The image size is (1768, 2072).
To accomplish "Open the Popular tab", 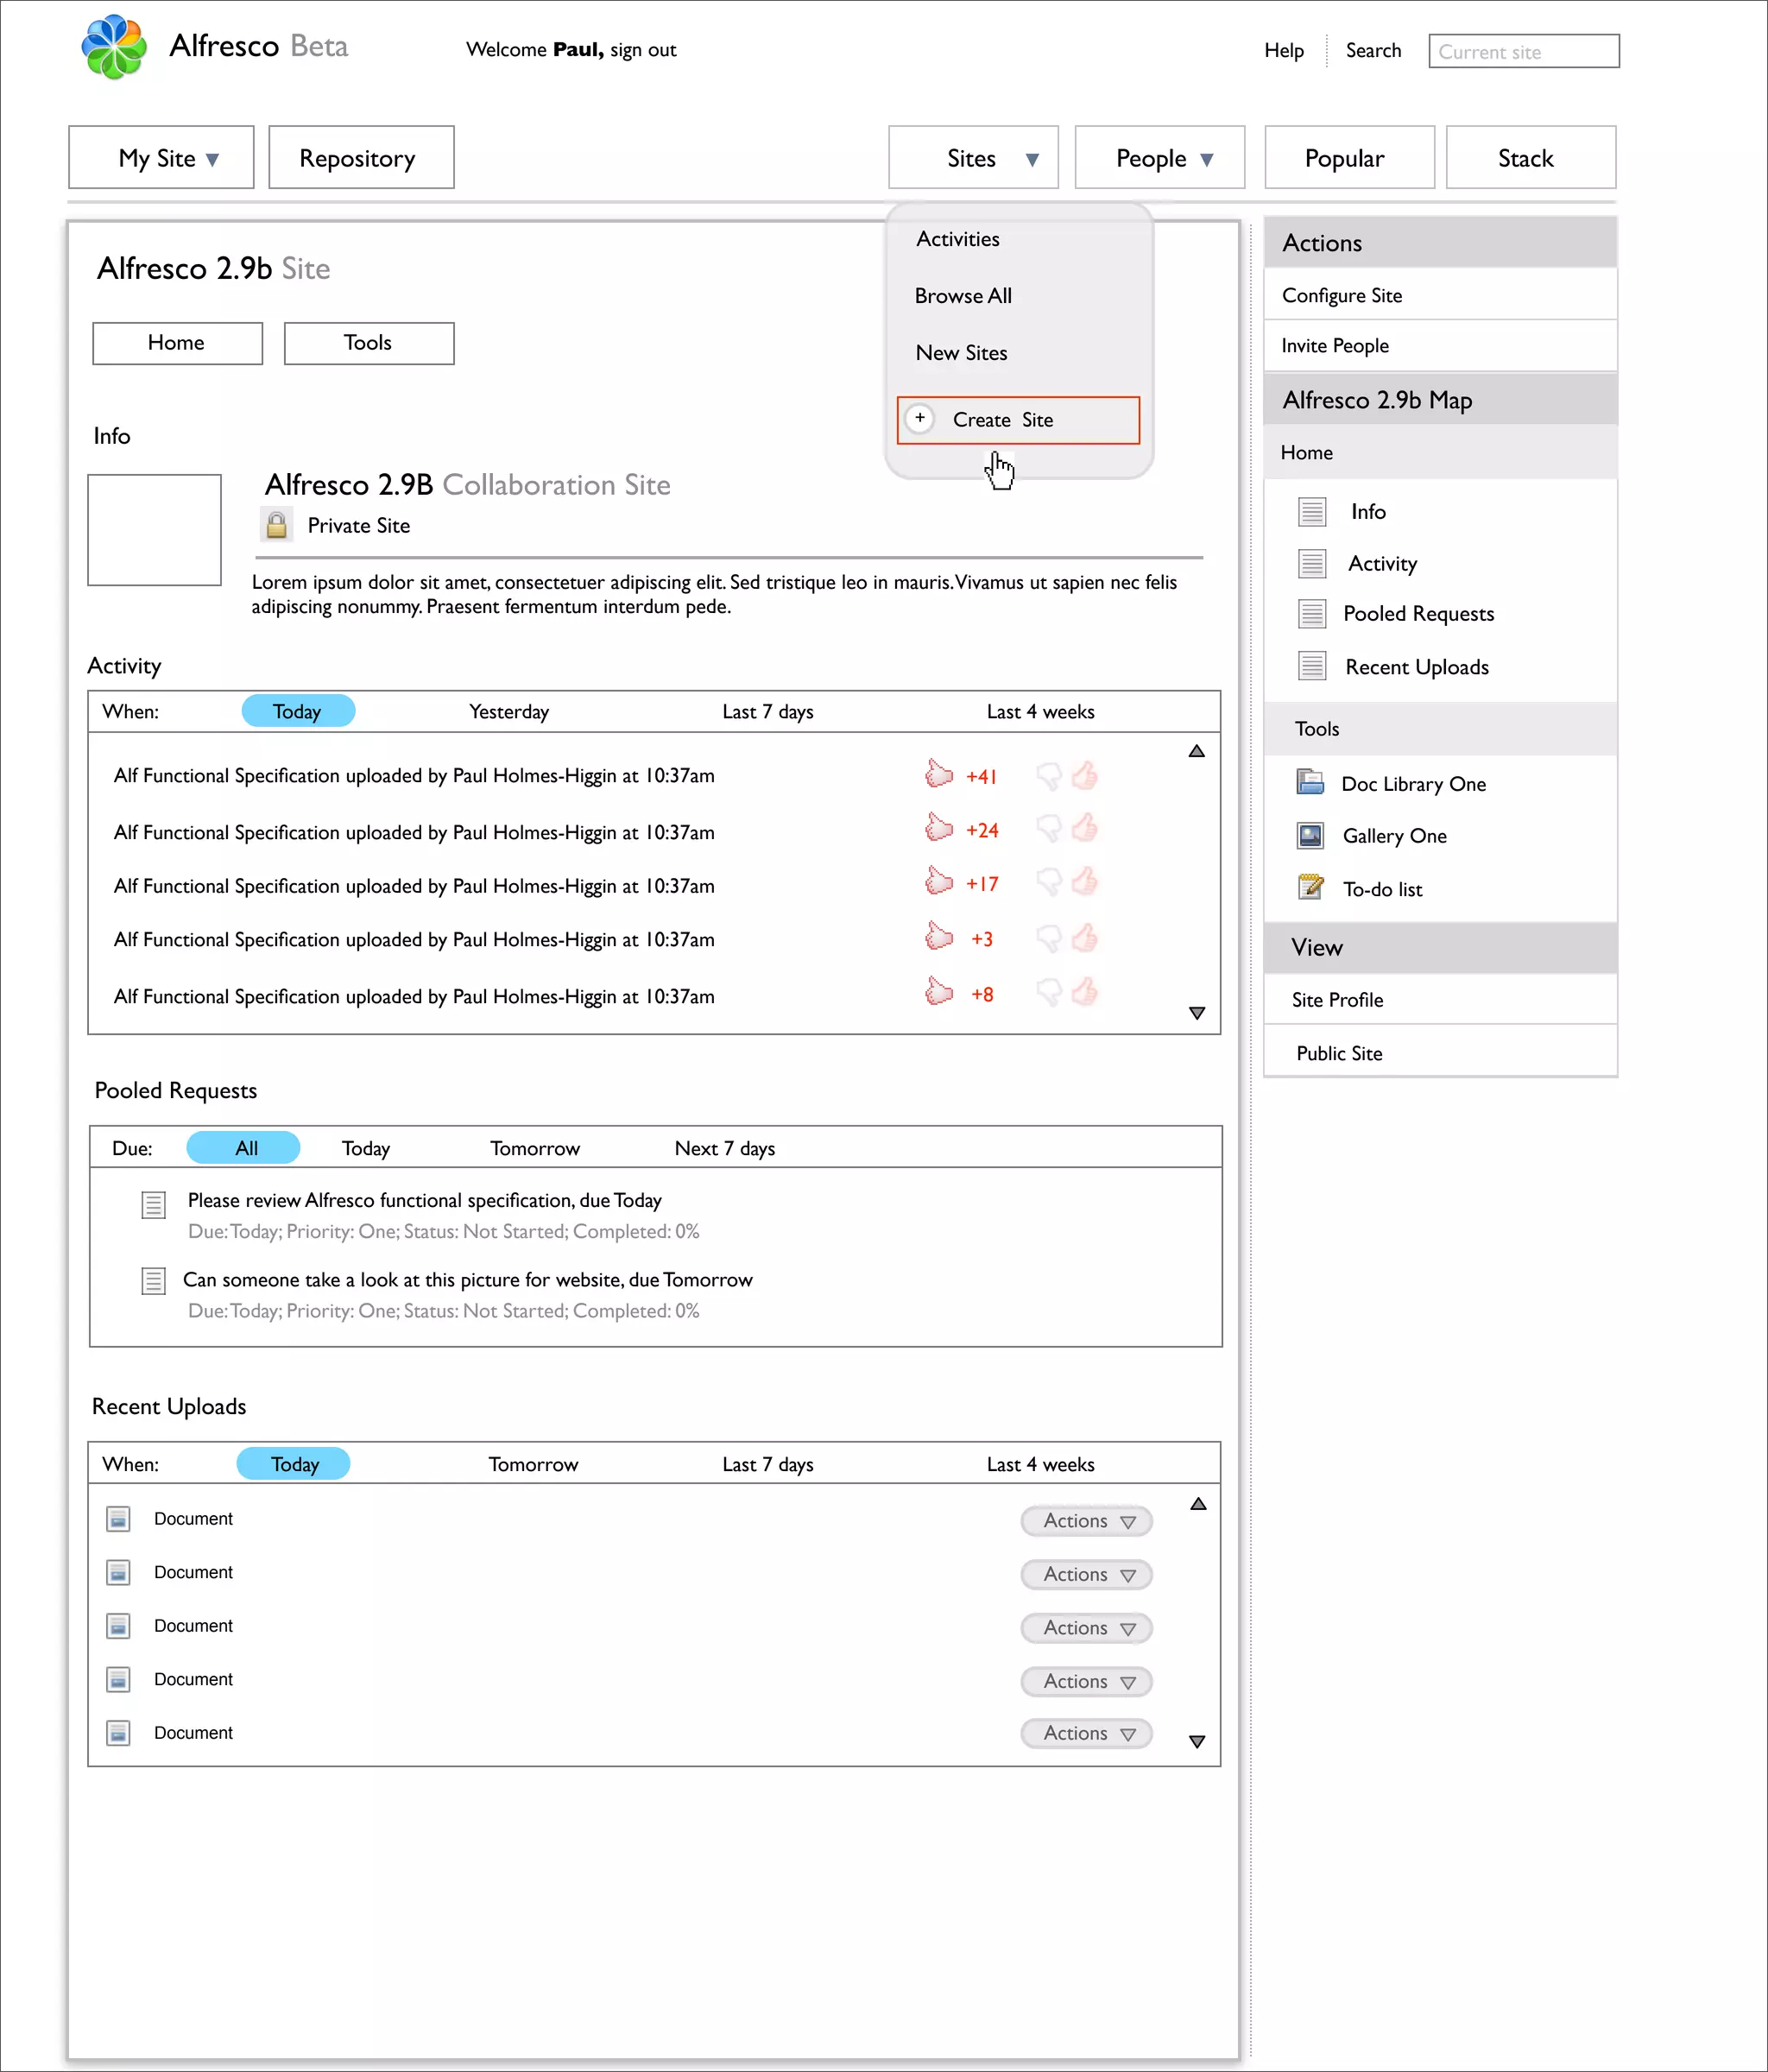I will pos(1349,157).
